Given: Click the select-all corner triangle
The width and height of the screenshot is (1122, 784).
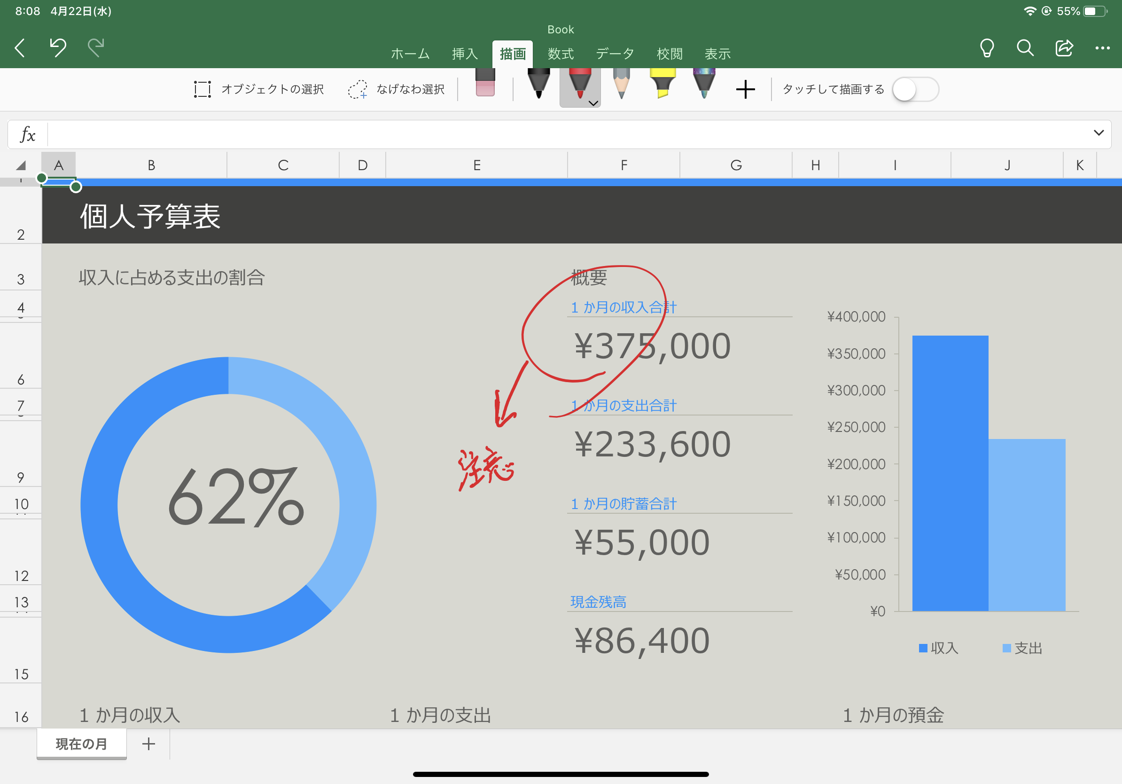Looking at the screenshot, I should tap(21, 165).
